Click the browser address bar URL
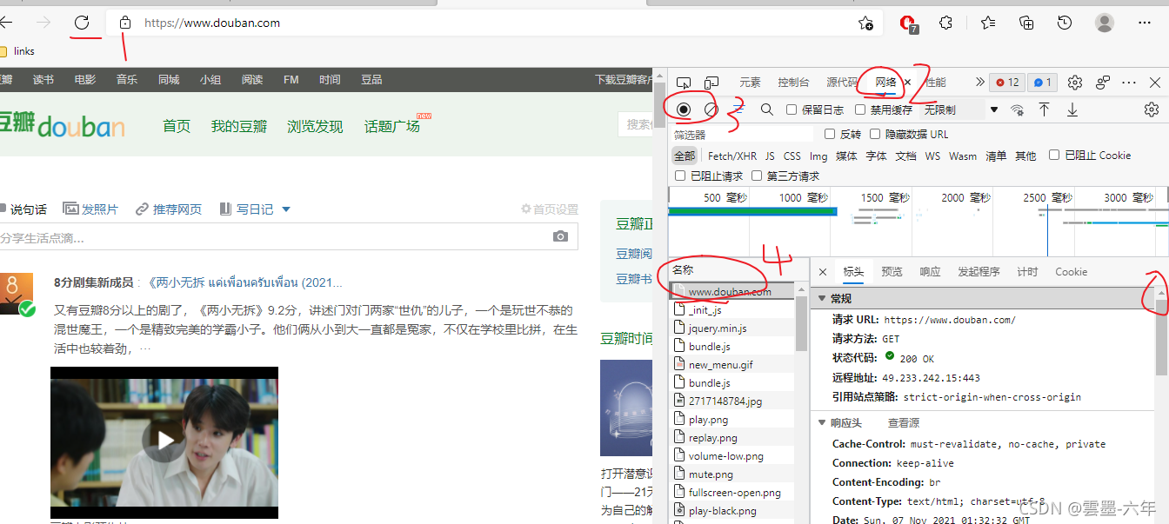The width and height of the screenshot is (1169, 524). 212,23
